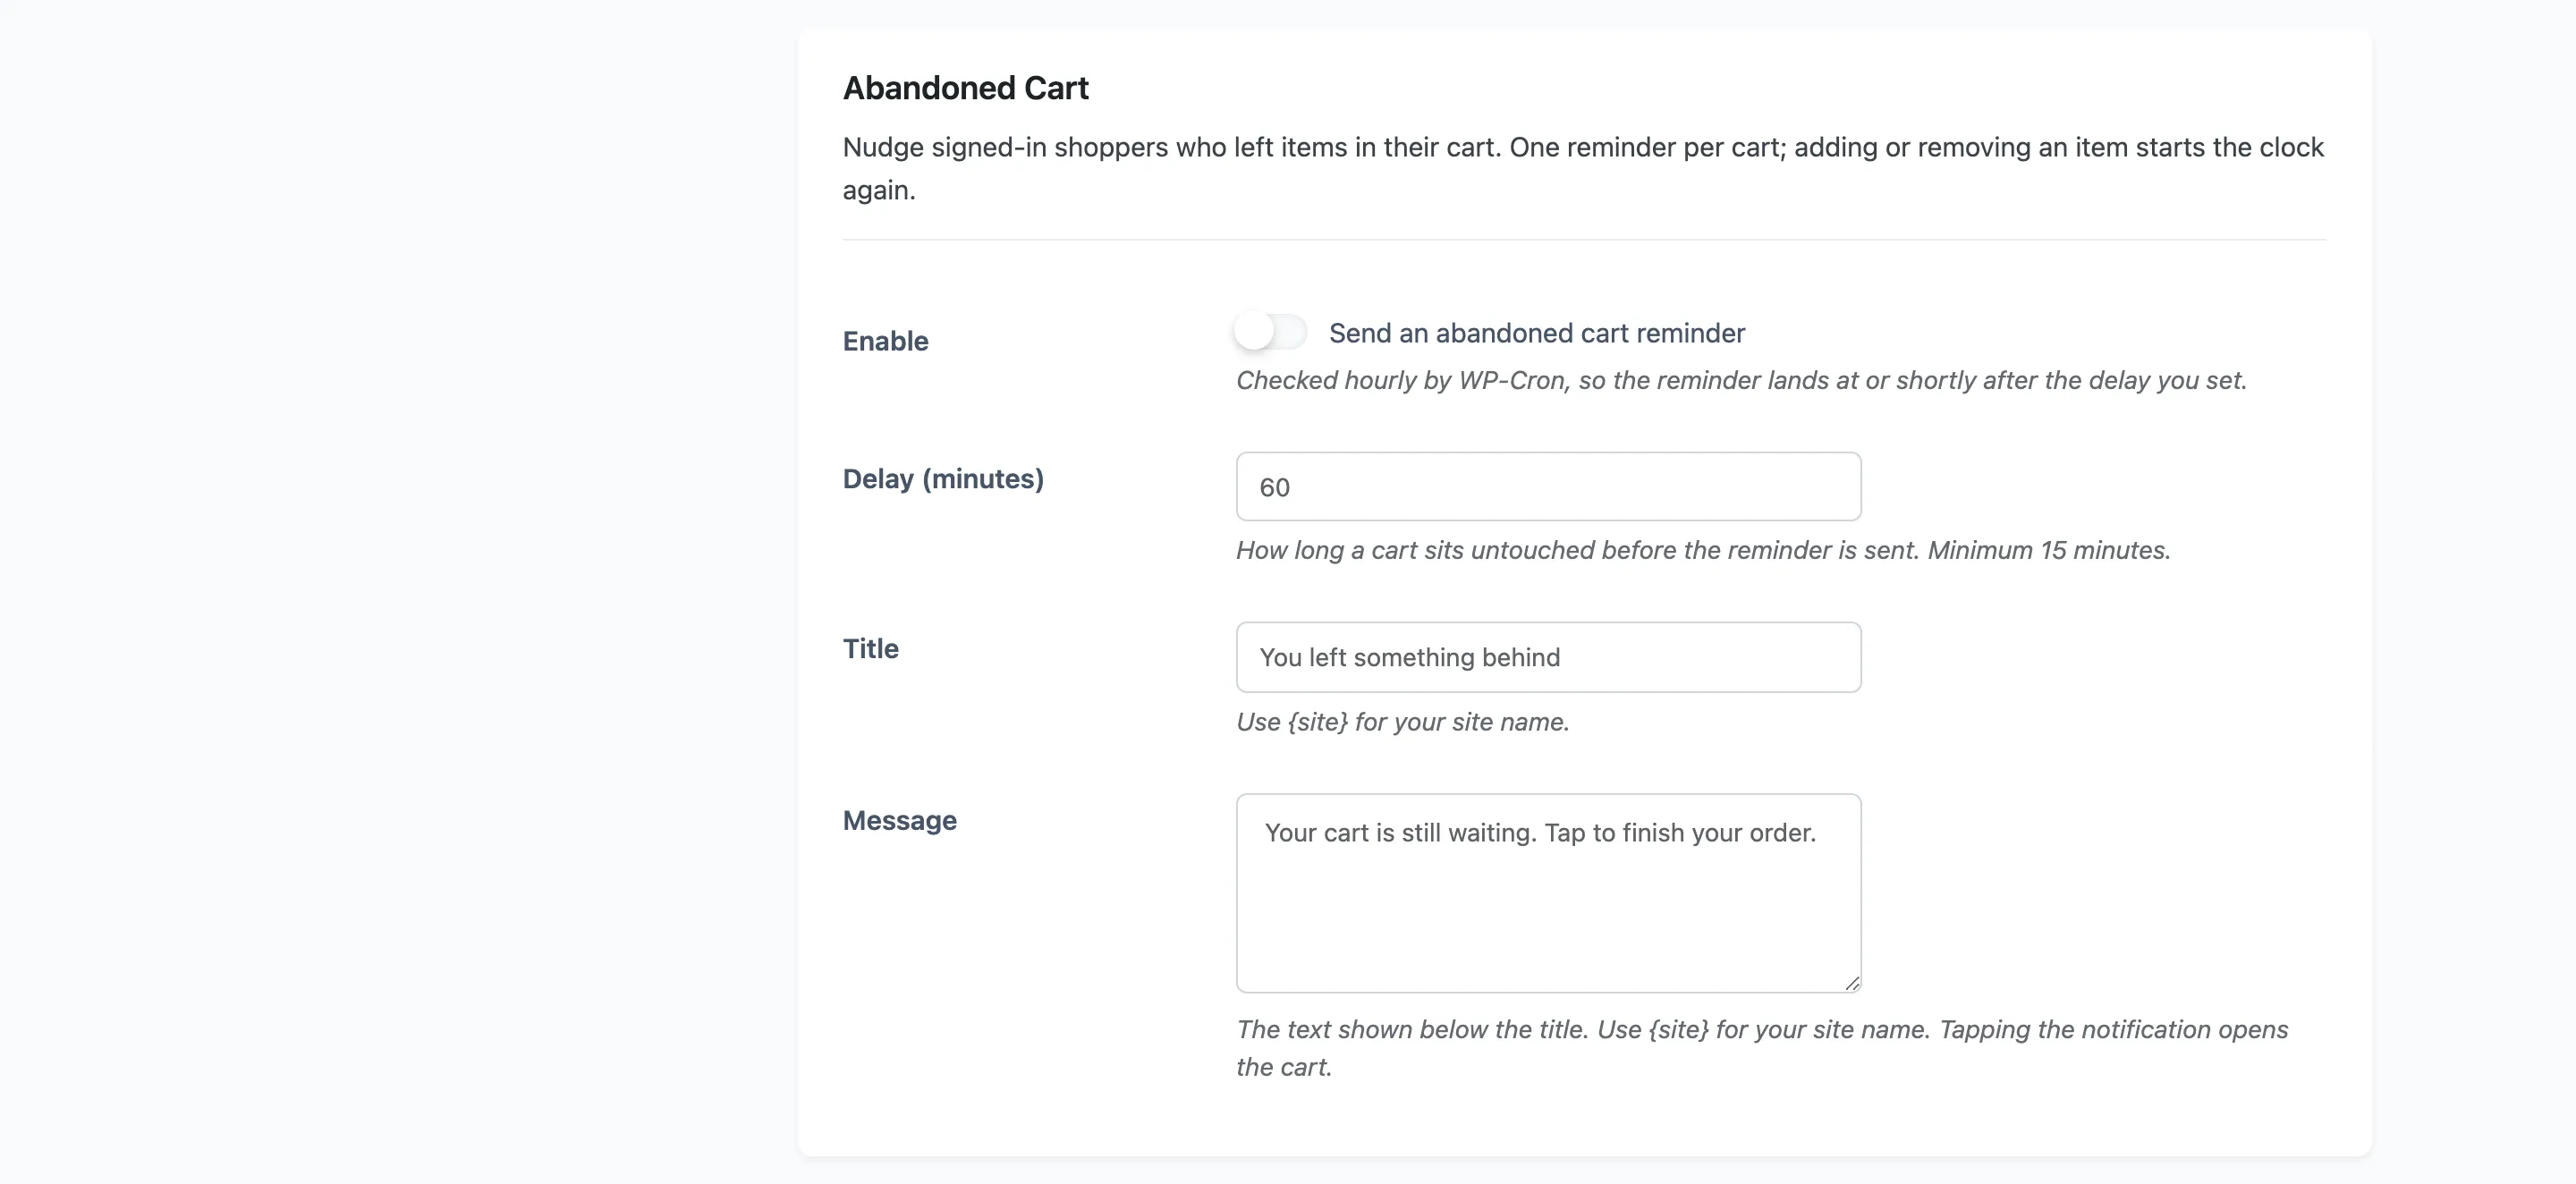Enable the abandoned cart reminder switch

click(1270, 332)
